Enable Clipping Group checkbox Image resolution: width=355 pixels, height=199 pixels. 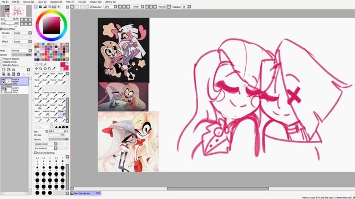click(x=1, y=62)
